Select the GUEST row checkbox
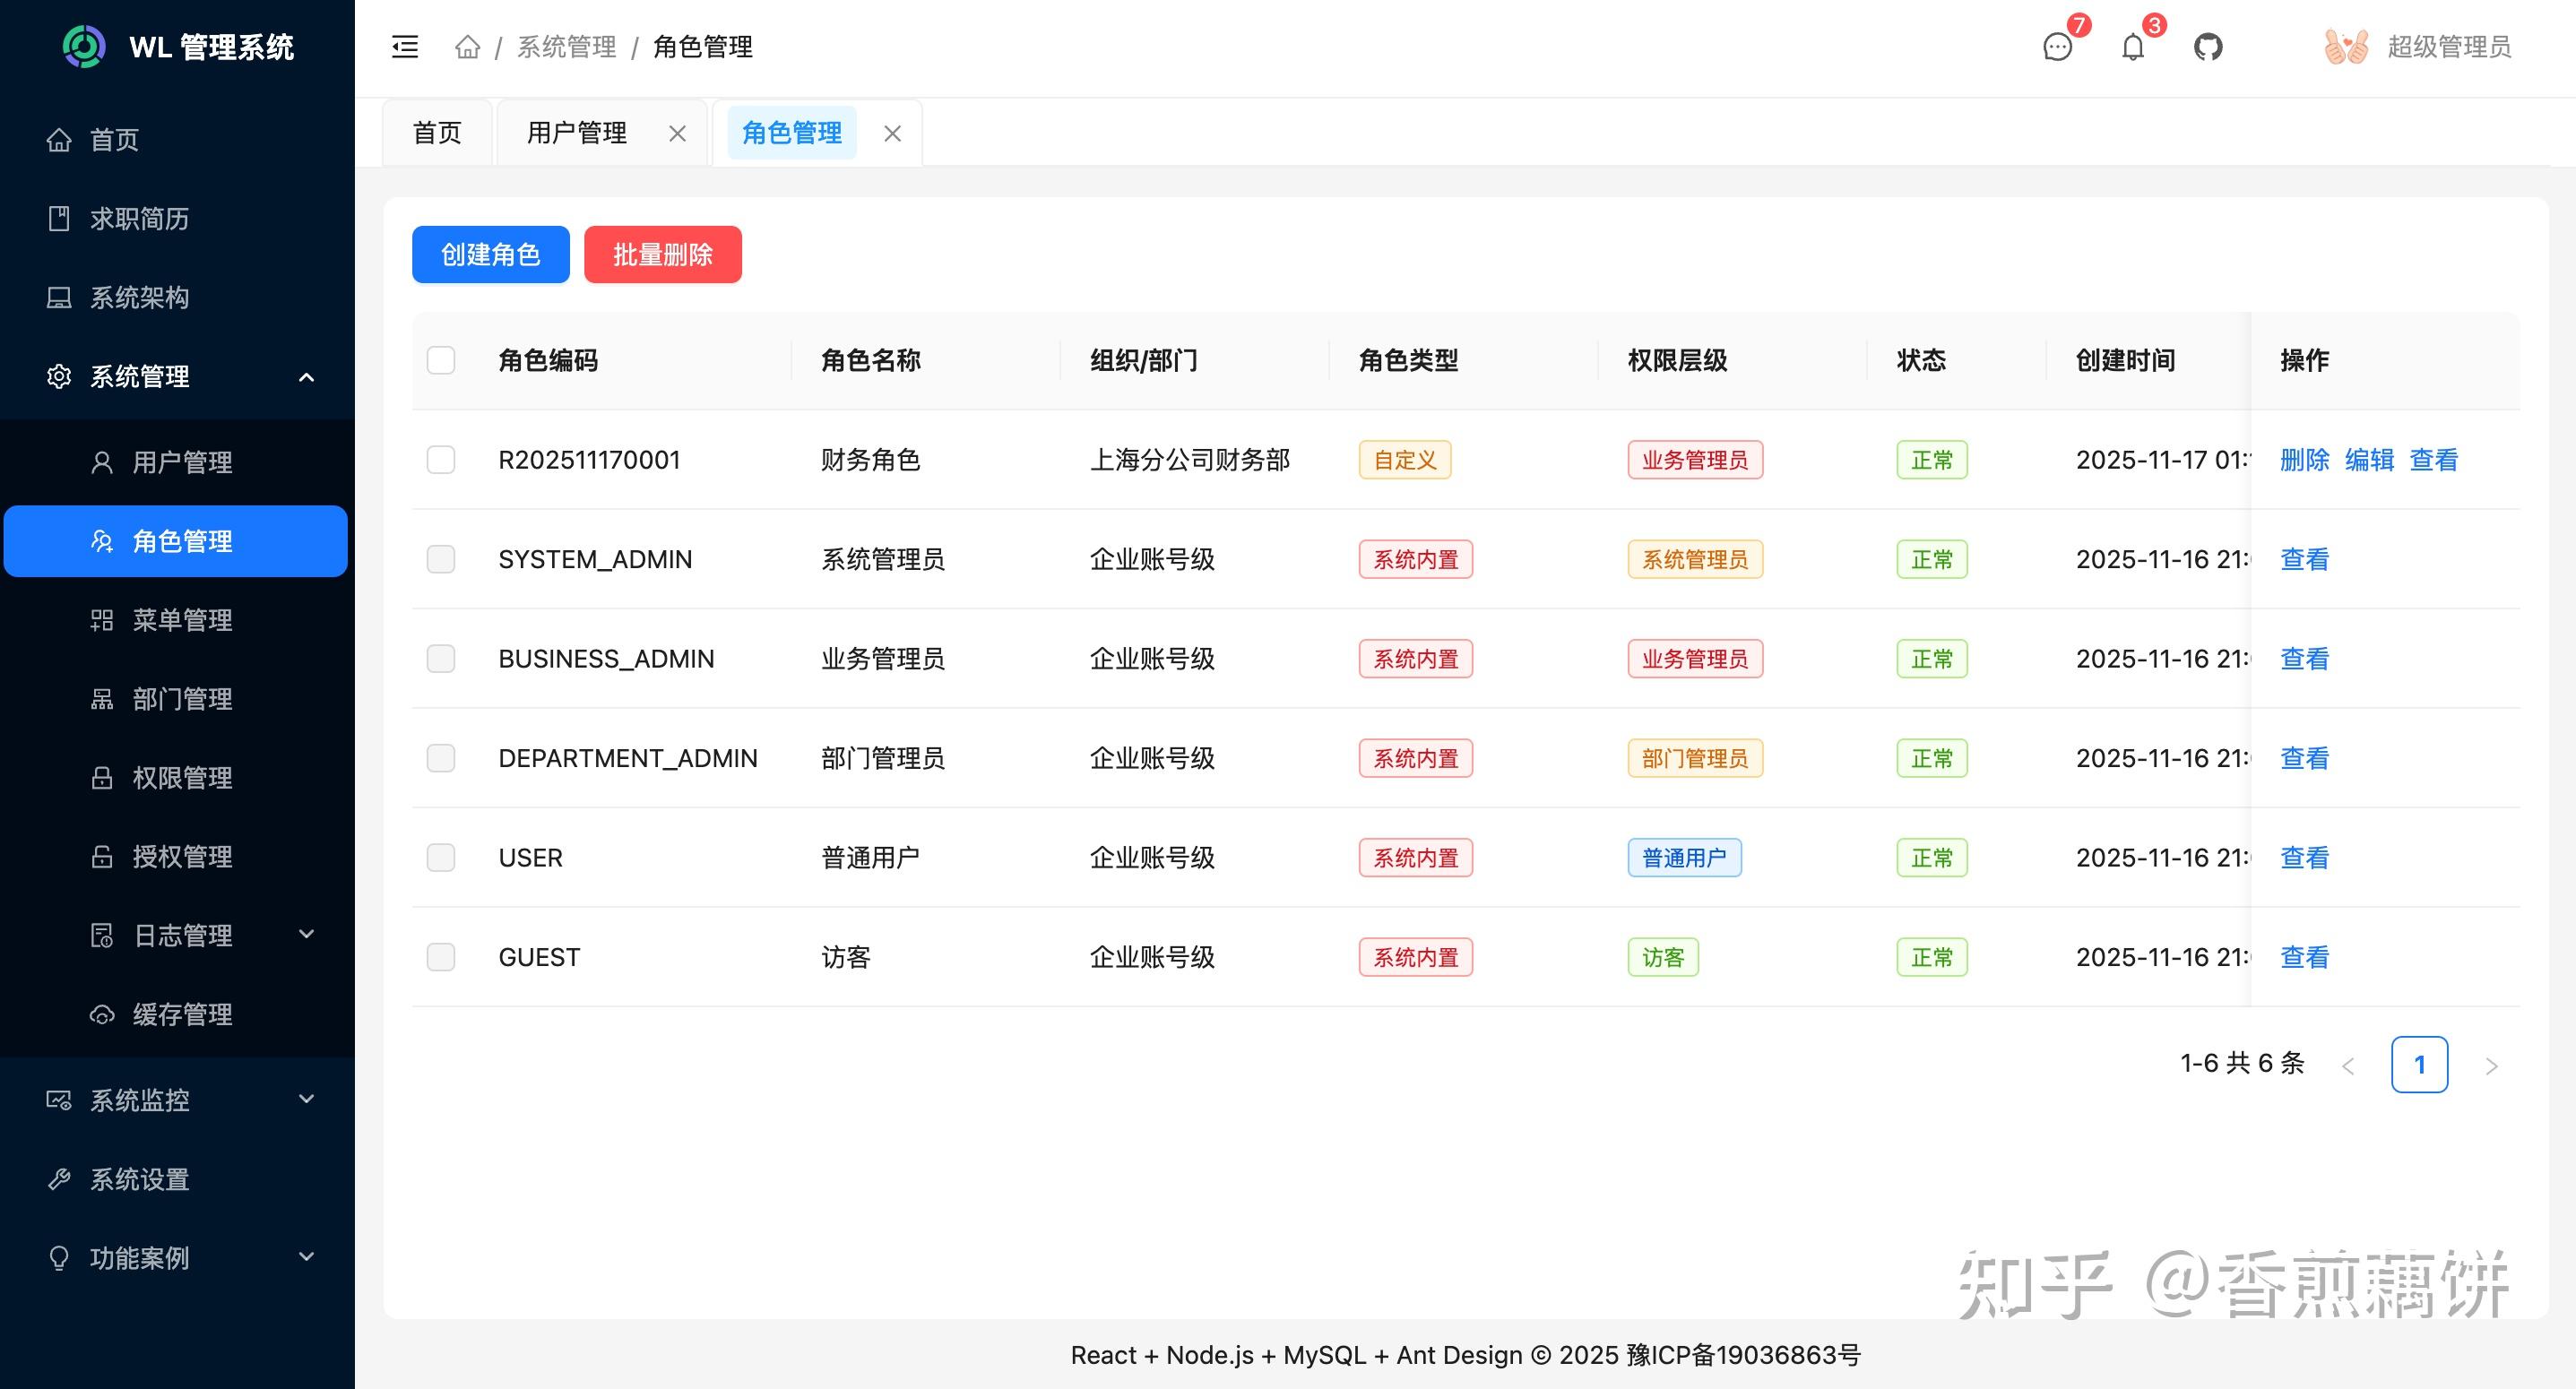The height and width of the screenshot is (1389, 2576). click(x=441, y=956)
